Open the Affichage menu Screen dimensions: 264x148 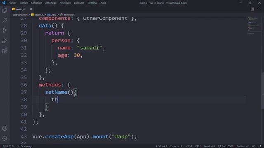pos(51,3)
